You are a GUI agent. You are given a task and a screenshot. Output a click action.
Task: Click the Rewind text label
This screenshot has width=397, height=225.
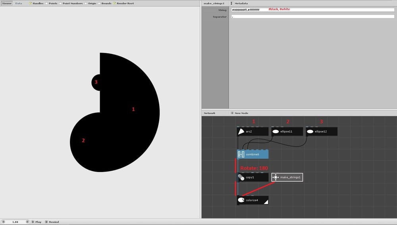(x=54, y=222)
